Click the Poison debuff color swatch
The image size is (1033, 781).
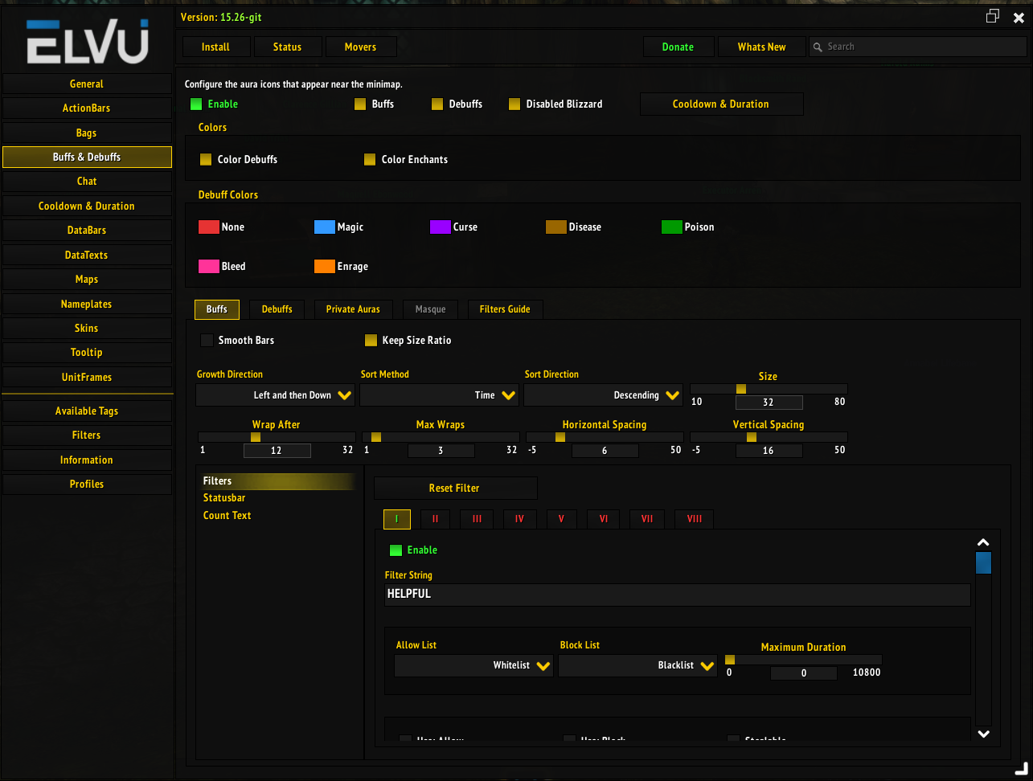click(672, 227)
